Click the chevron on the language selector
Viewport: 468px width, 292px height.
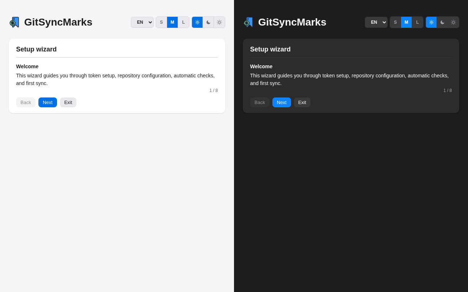pos(150,22)
